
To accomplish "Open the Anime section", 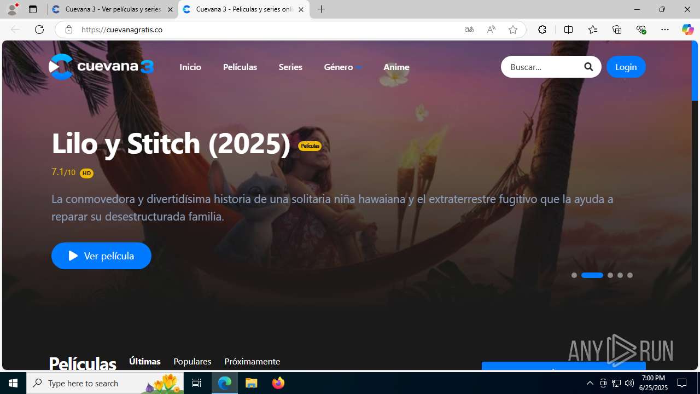I will [396, 67].
